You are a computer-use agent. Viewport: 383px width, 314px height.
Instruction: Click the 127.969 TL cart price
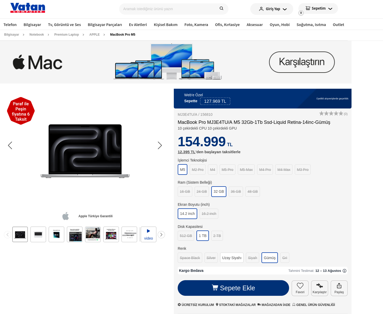(215, 101)
